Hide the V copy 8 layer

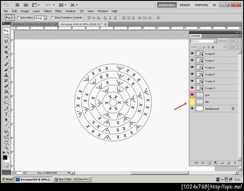192,54
